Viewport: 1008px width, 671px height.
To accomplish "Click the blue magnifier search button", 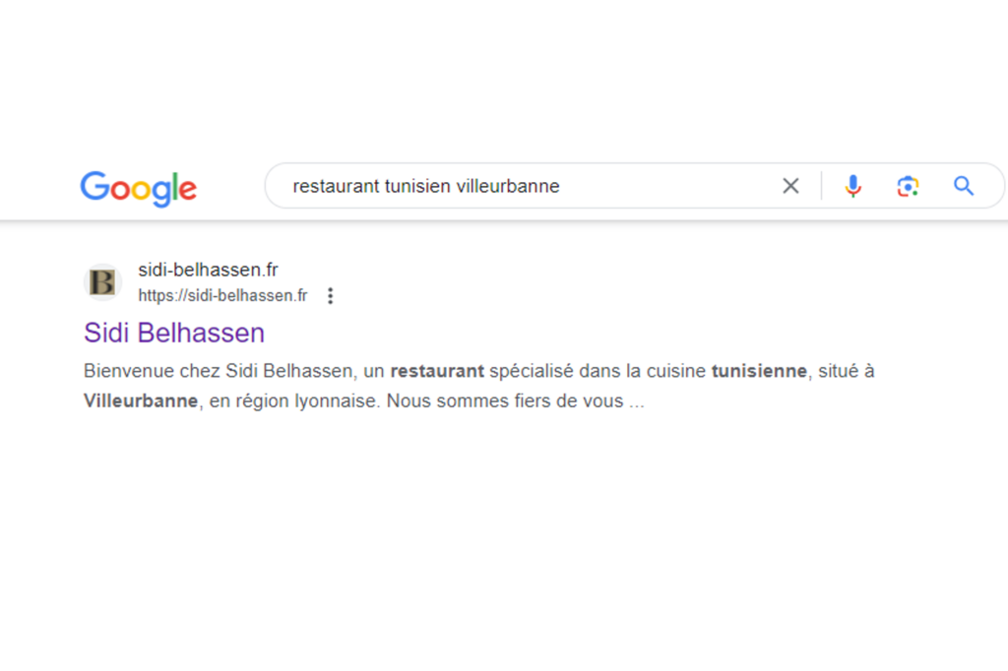I will click(964, 186).
